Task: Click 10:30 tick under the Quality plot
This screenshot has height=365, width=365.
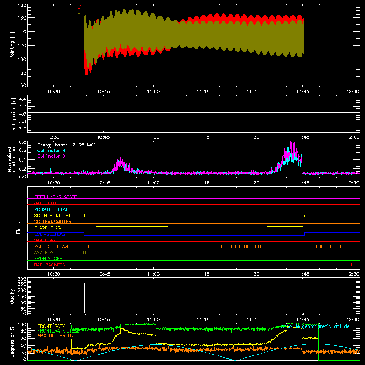Action: (x=53, y=320)
